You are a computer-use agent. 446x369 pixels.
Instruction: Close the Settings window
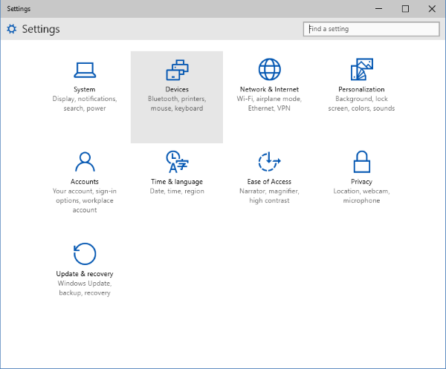[432, 9]
